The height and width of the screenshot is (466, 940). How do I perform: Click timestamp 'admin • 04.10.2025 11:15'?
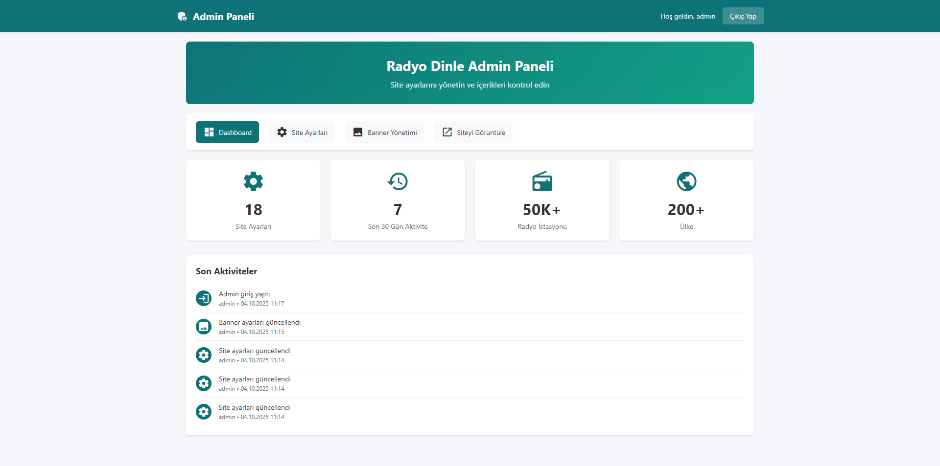point(251,332)
